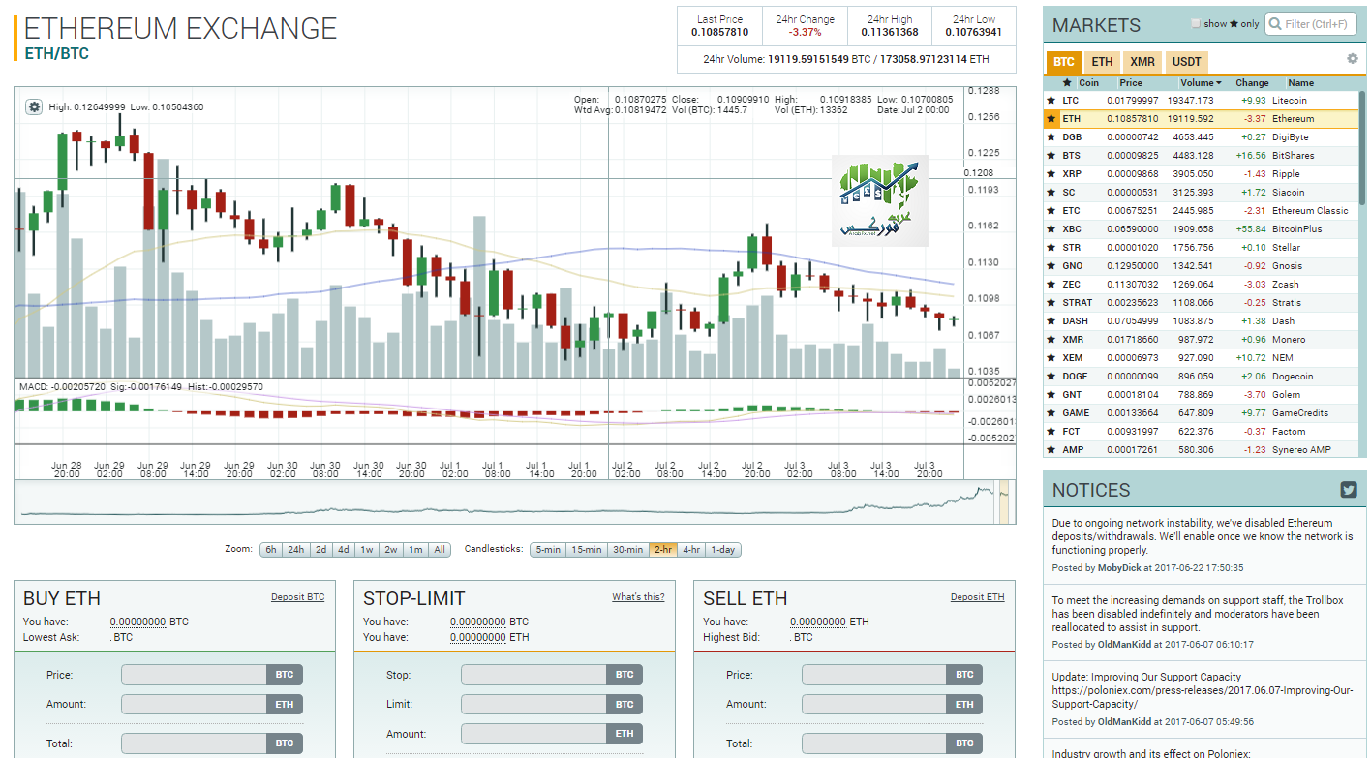Select 30-min candlesticks
Image resolution: width=1371 pixels, height=758 pixels.
pos(627,550)
